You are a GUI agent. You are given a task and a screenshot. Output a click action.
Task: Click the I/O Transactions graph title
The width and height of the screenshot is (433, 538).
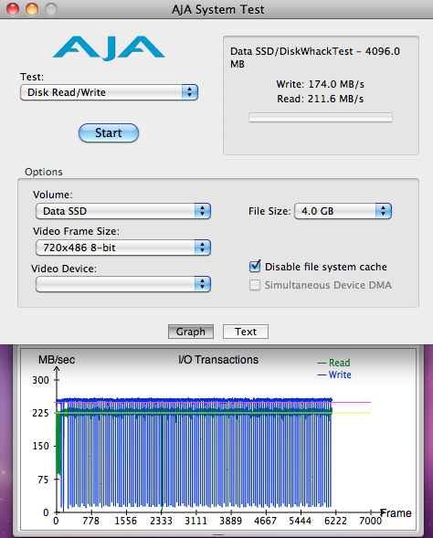point(218,360)
